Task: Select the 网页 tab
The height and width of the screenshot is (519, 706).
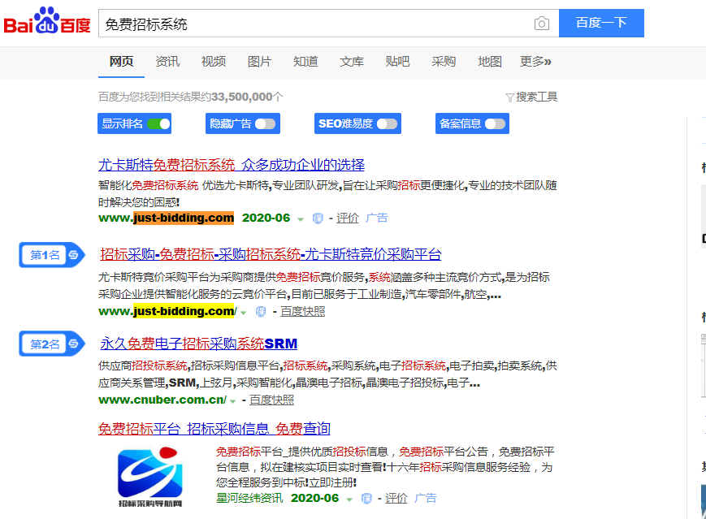Action: coord(121,62)
